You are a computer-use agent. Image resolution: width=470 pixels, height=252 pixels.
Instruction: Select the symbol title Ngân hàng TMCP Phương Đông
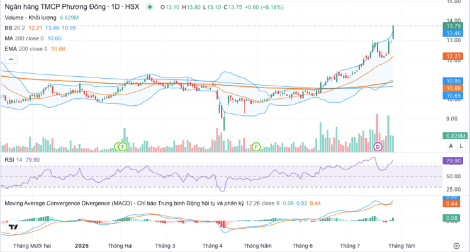(55, 6)
